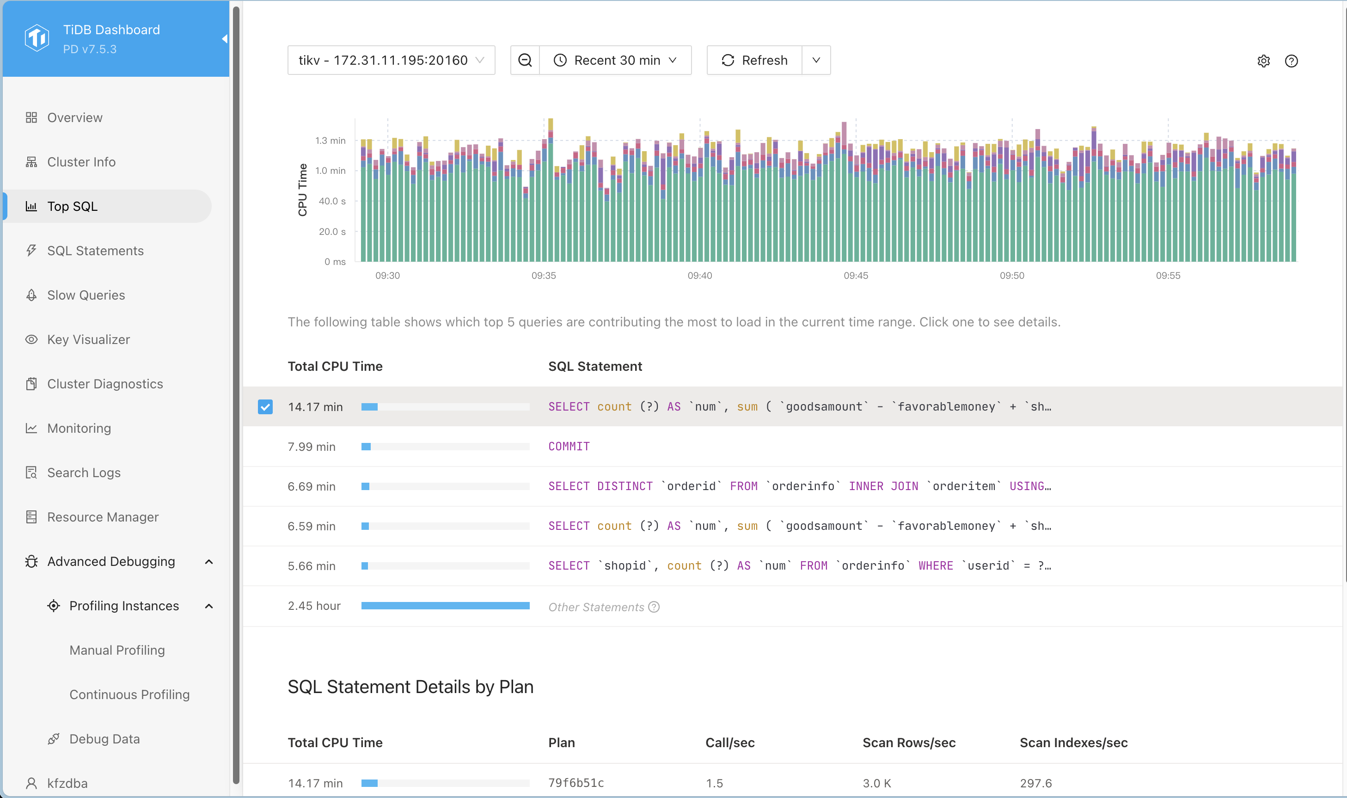Screen dimensions: 1347x798
Task: Open the settings gear icon
Action: (1263, 61)
